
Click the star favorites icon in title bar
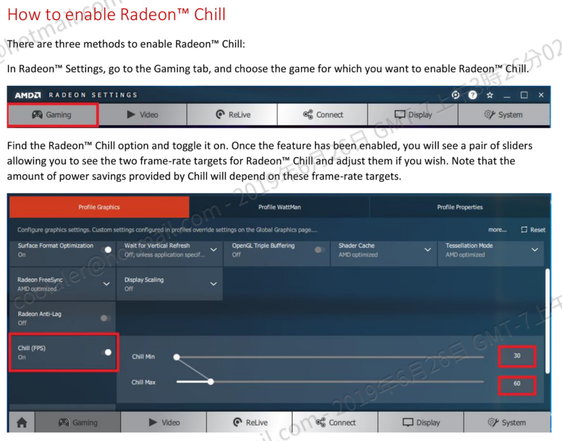click(x=490, y=95)
